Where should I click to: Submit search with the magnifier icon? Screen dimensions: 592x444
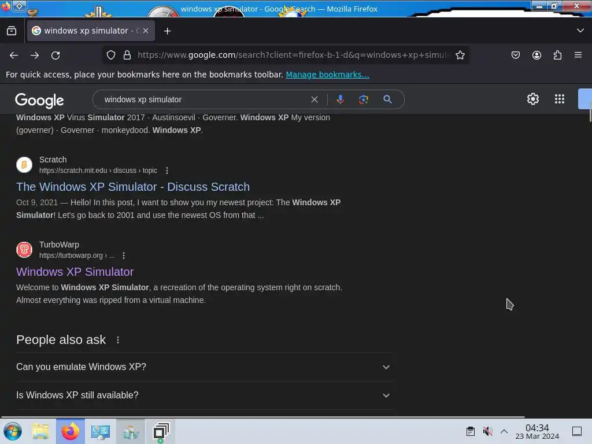[x=387, y=99]
